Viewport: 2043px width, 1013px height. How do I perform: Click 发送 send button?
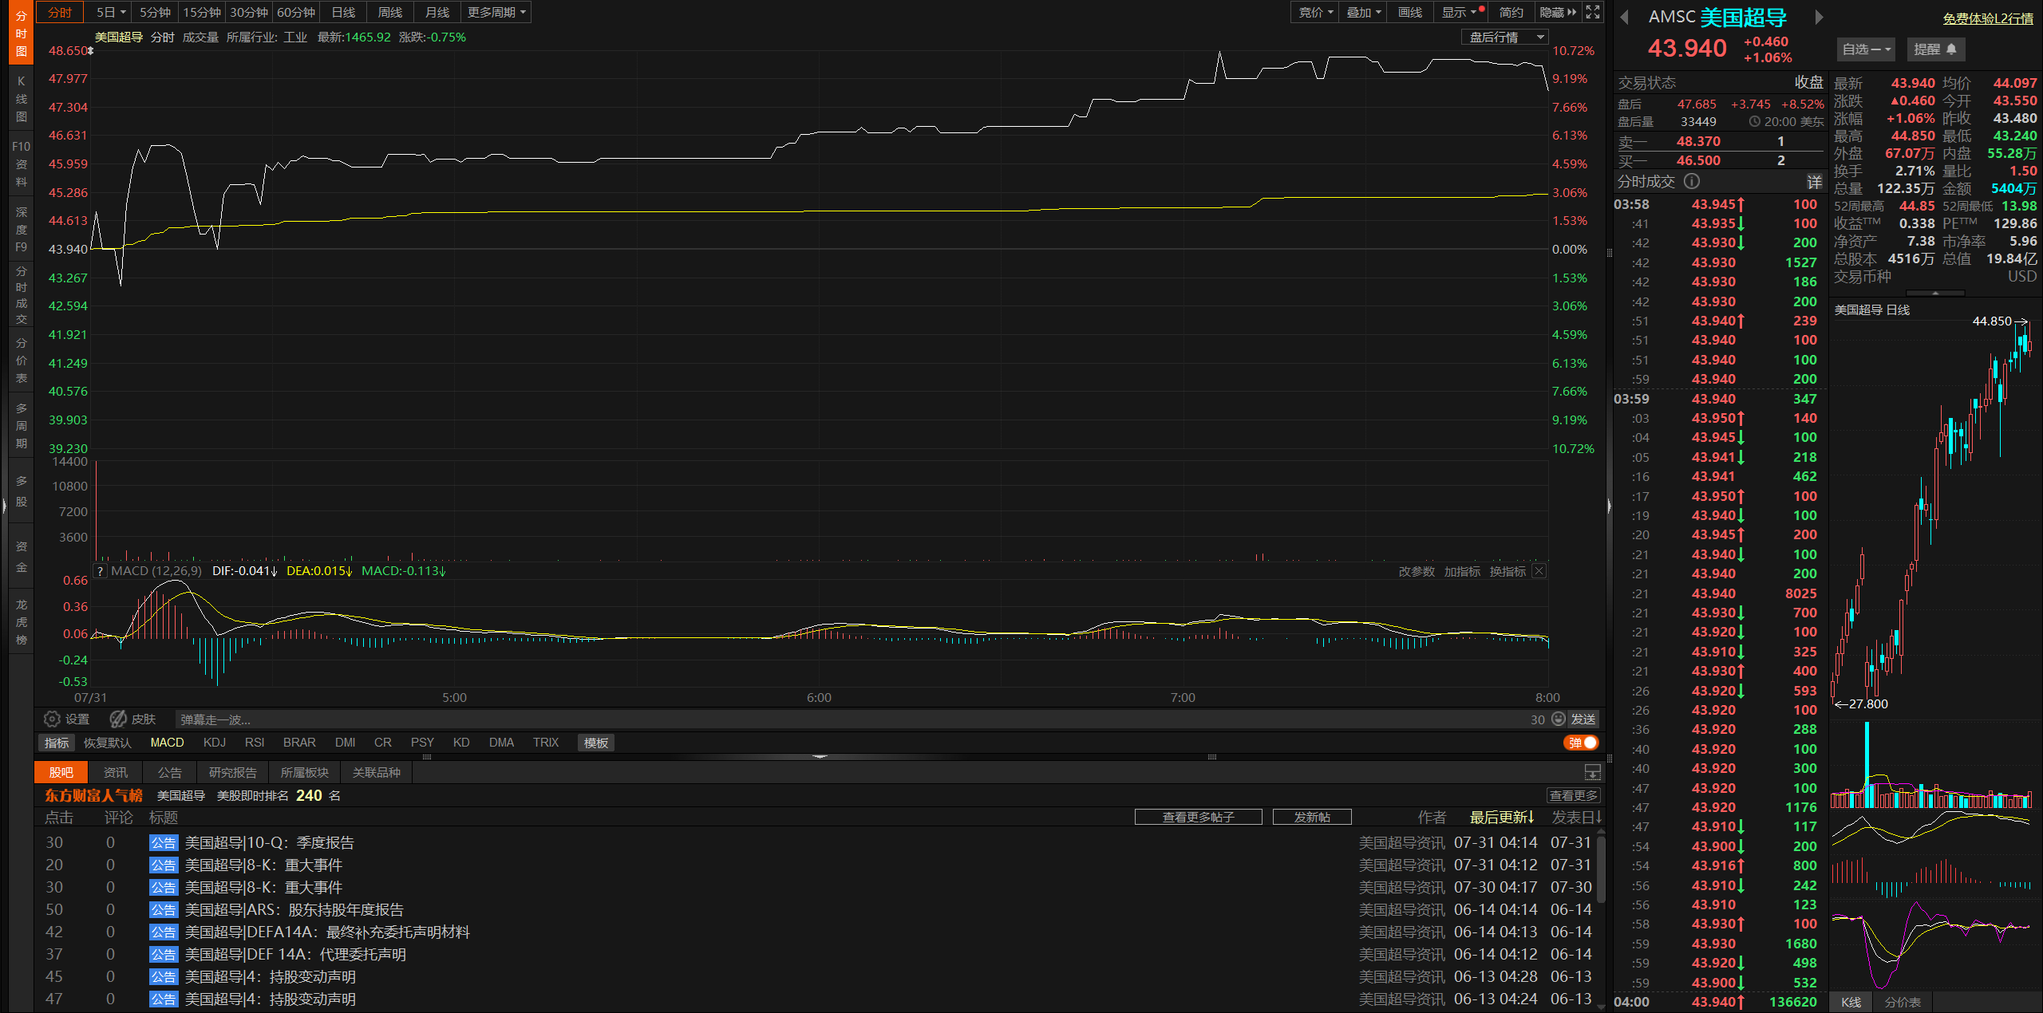coord(1583,719)
